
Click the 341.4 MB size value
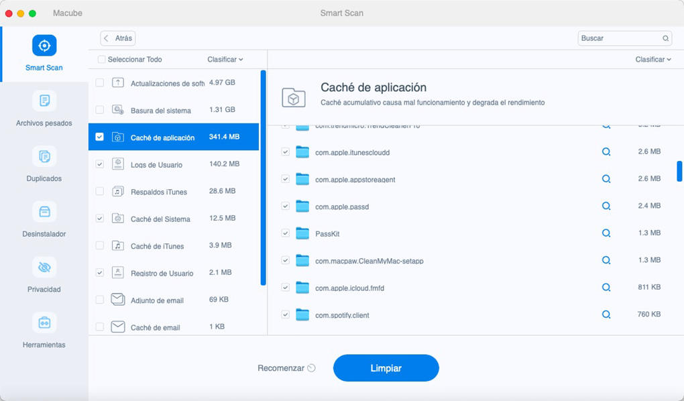pos(224,137)
